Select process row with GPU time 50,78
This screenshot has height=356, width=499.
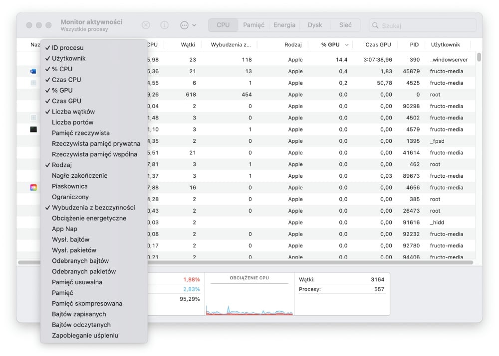246,83
